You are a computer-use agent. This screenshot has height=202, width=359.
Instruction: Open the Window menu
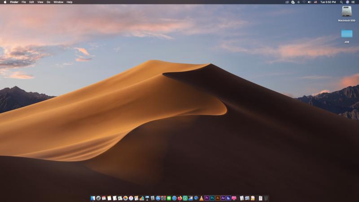click(58, 2)
